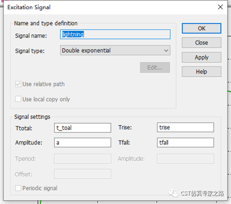
Task: Enable Use local copy only checkbox
Action: [x=18, y=99]
